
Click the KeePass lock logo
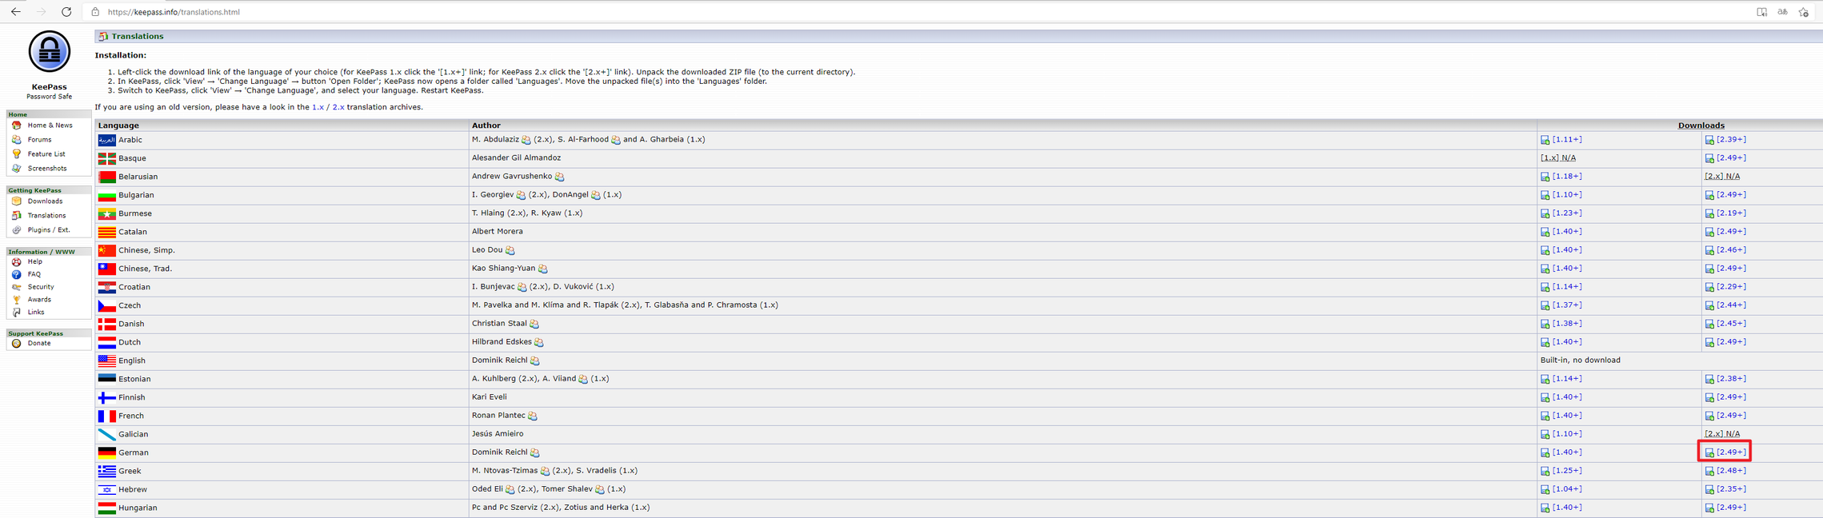click(50, 52)
